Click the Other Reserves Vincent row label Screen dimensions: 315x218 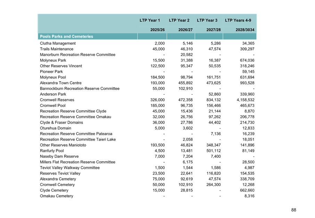61,66
